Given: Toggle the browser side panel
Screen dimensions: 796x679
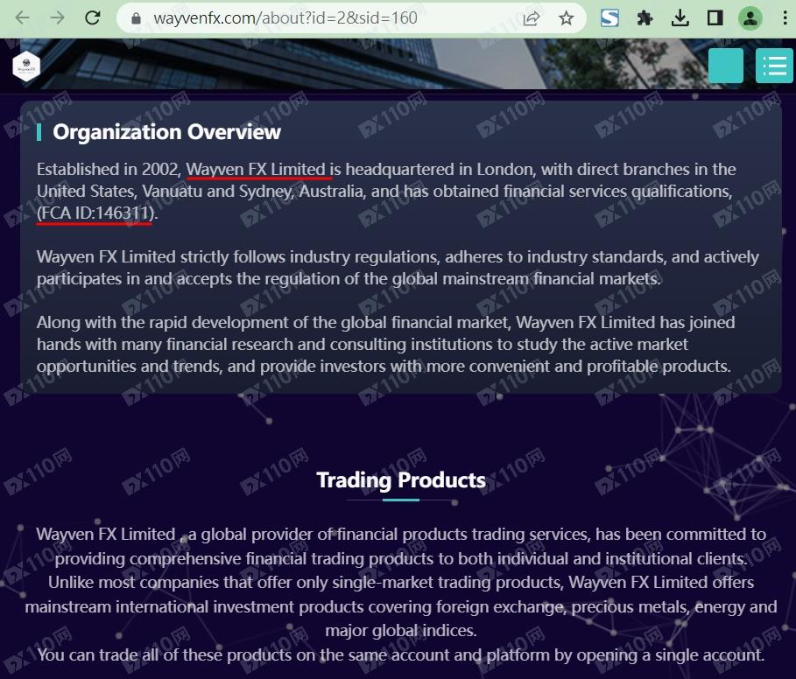Looking at the screenshot, I should click(715, 17).
